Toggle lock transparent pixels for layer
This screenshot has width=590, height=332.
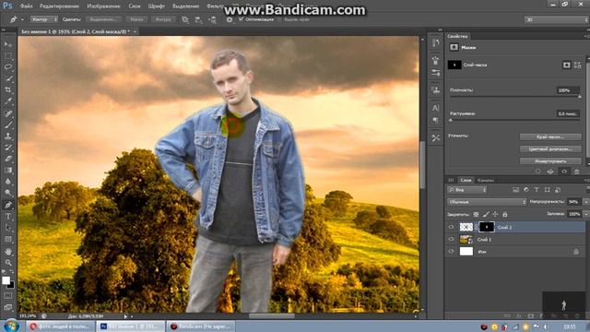[x=476, y=214]
